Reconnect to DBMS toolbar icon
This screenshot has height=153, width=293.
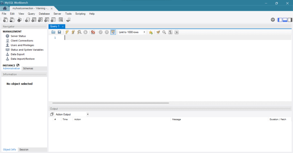click(x=68, y=20)
